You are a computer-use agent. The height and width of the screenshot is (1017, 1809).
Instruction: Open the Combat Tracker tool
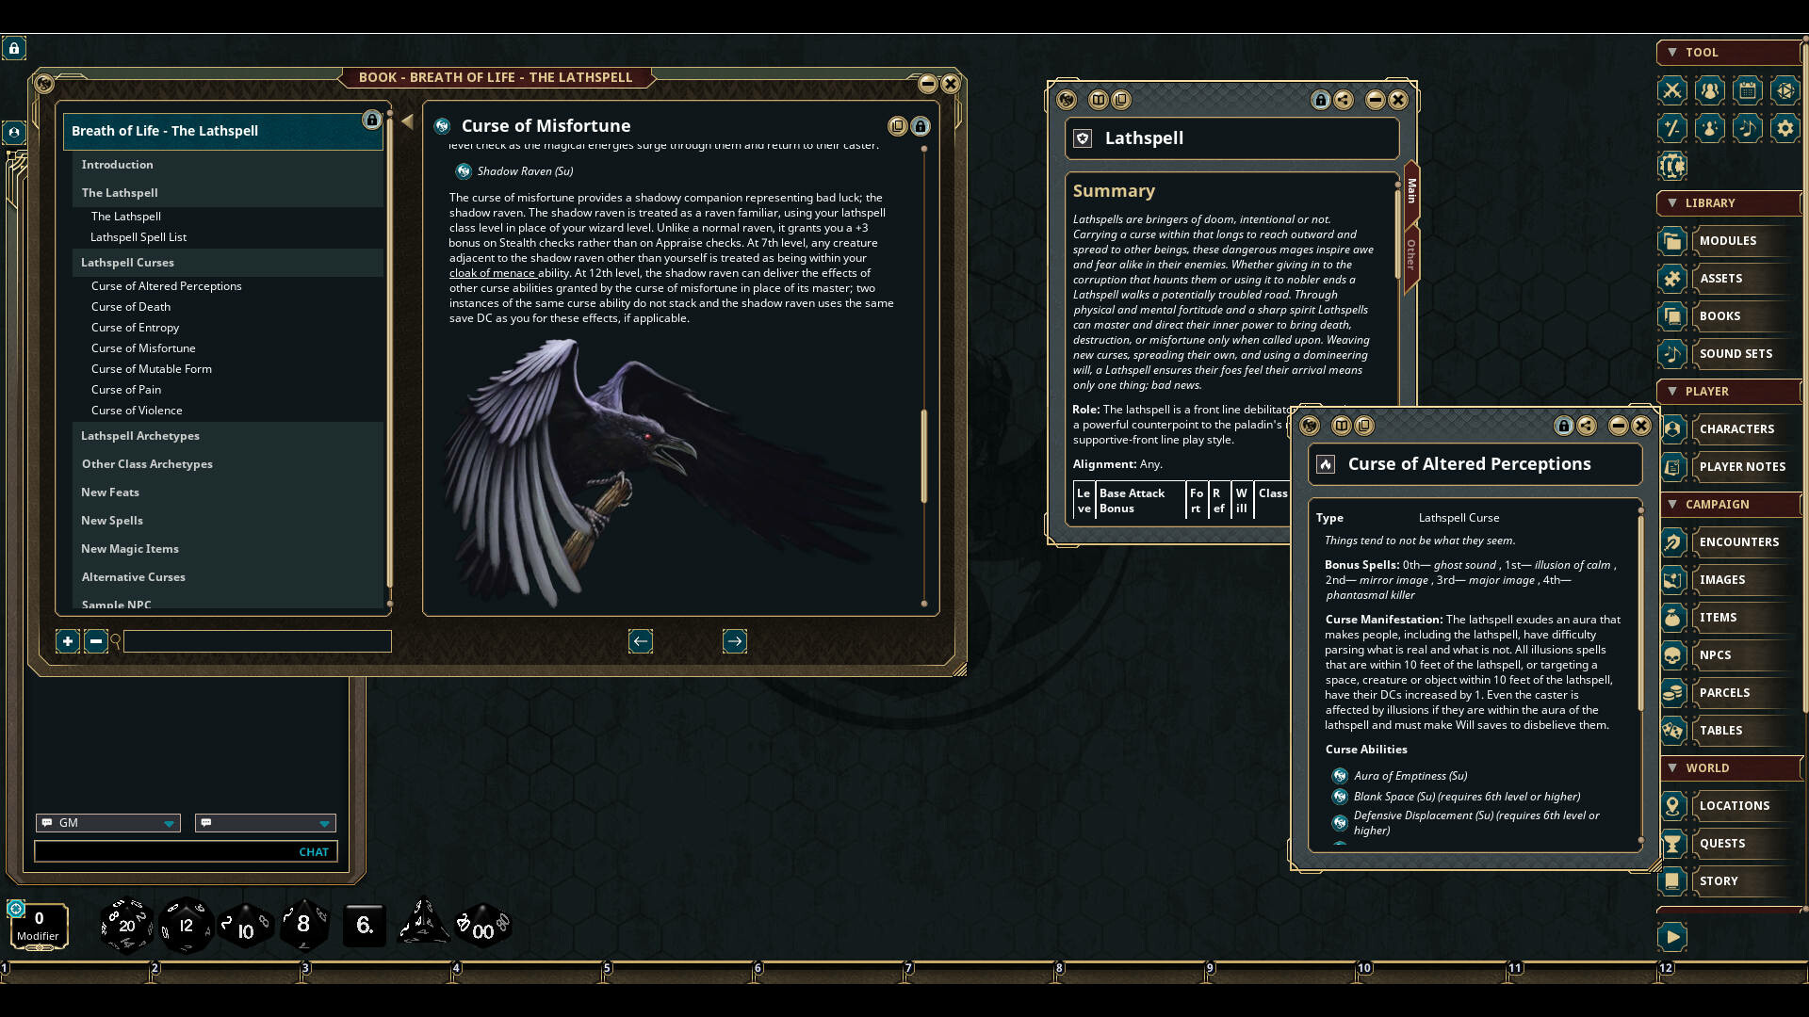(1672, 90)
